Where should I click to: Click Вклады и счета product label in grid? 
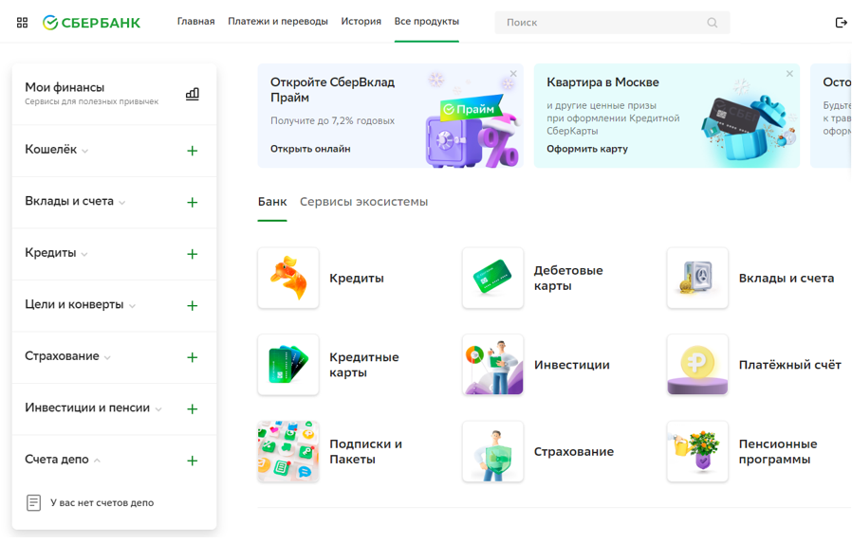pos(787,279)
